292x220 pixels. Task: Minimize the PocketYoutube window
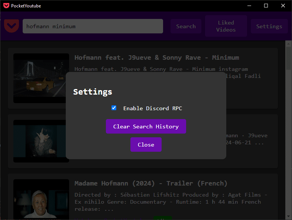pos(249,6)
